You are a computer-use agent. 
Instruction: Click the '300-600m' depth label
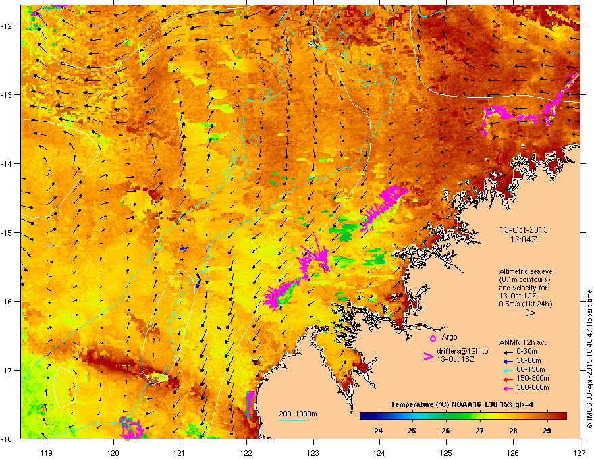[533, 387]
